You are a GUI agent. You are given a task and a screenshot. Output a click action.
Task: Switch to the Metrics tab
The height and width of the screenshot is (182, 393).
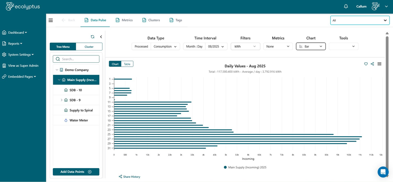[x=124, y=20]
